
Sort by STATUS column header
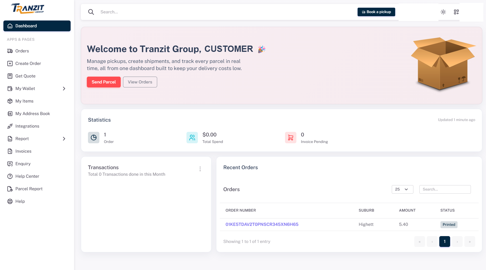pos(448,210)
